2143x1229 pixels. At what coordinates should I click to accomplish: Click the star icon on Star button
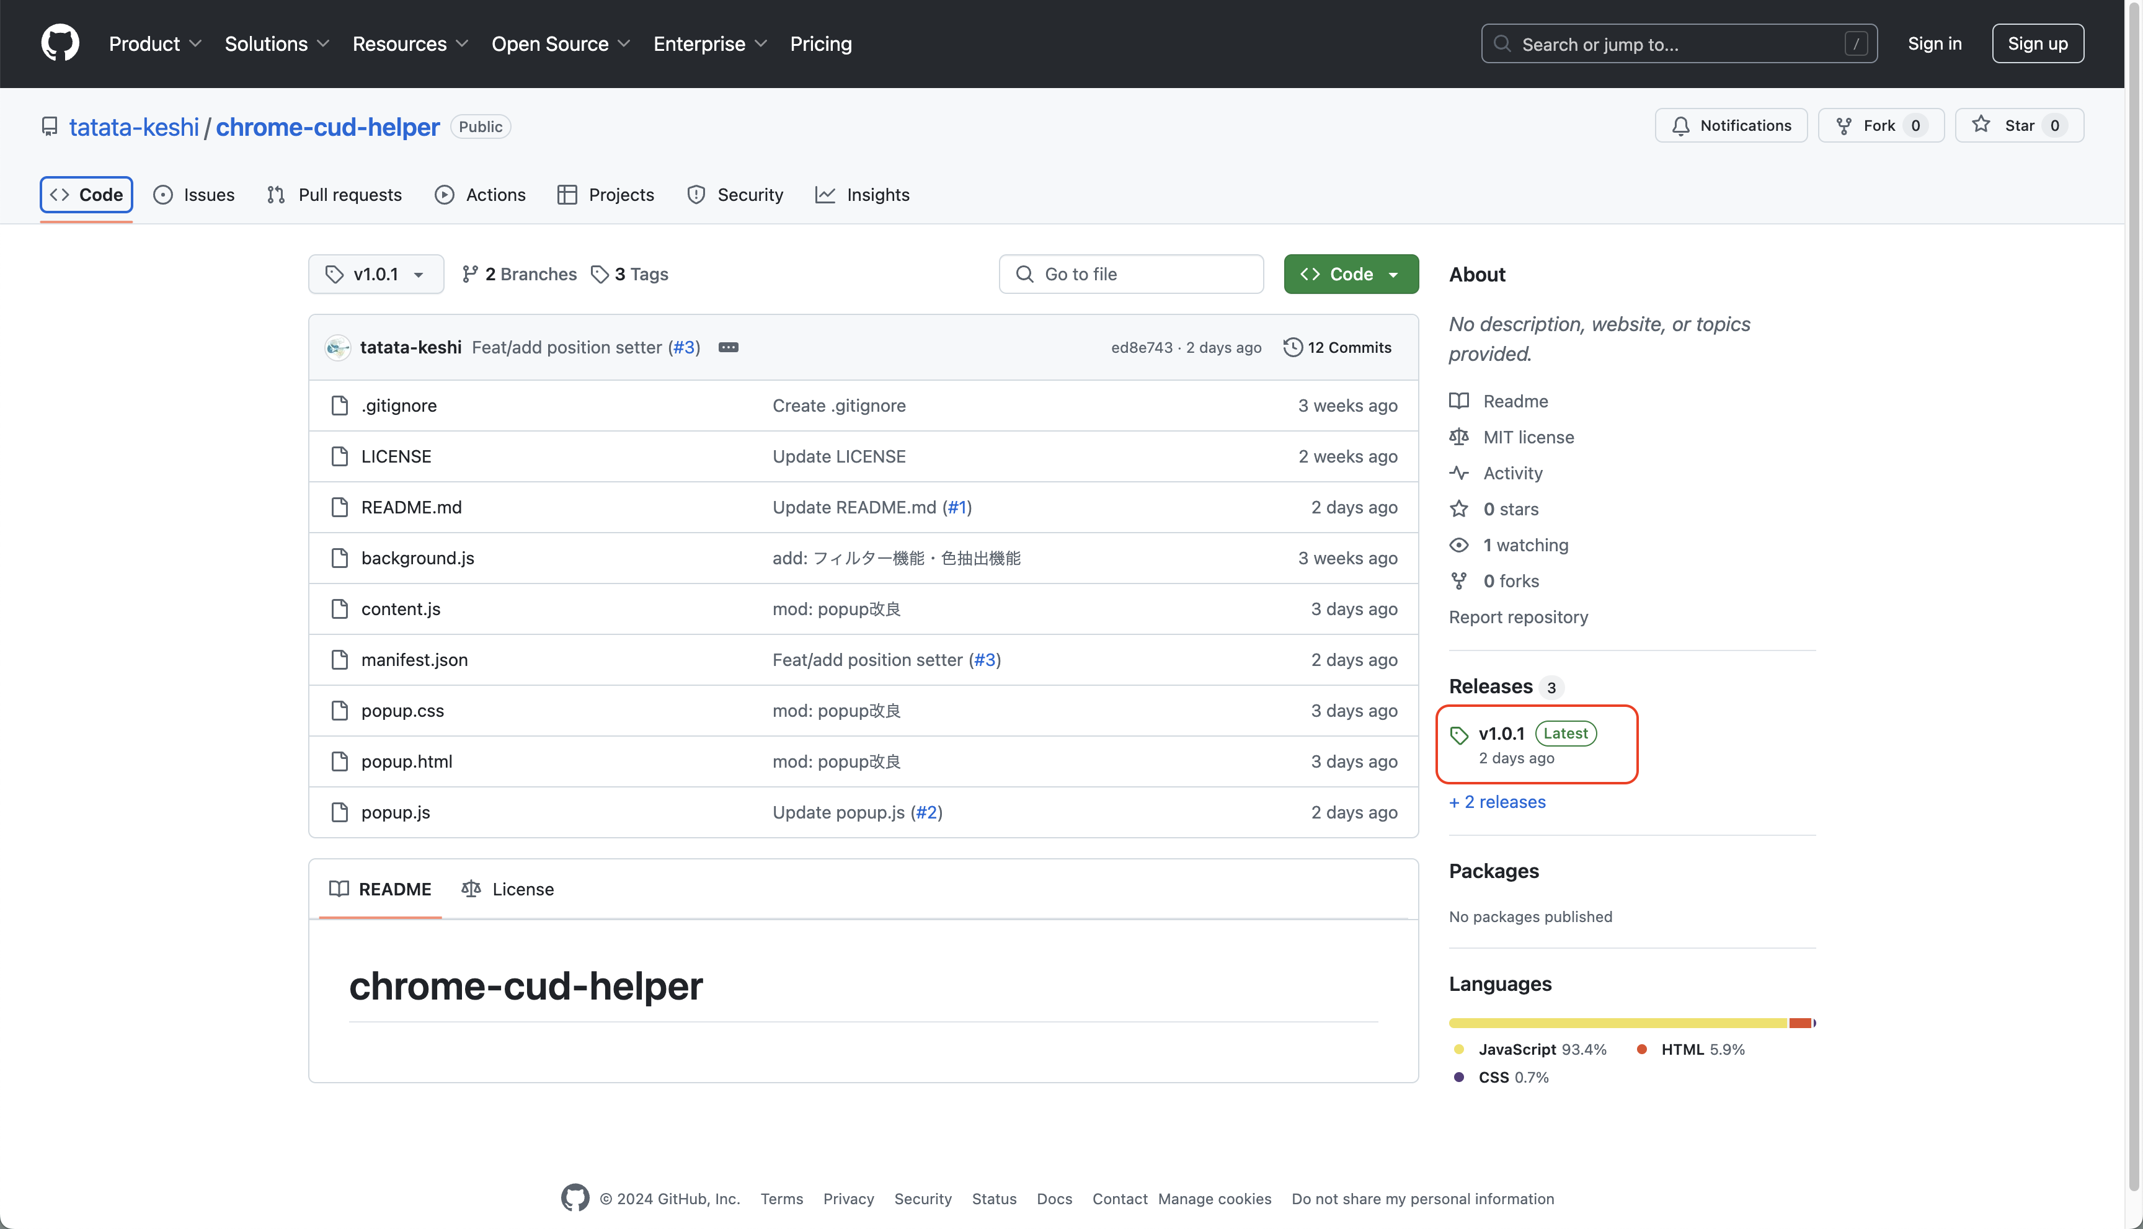tap(1981, 125)
